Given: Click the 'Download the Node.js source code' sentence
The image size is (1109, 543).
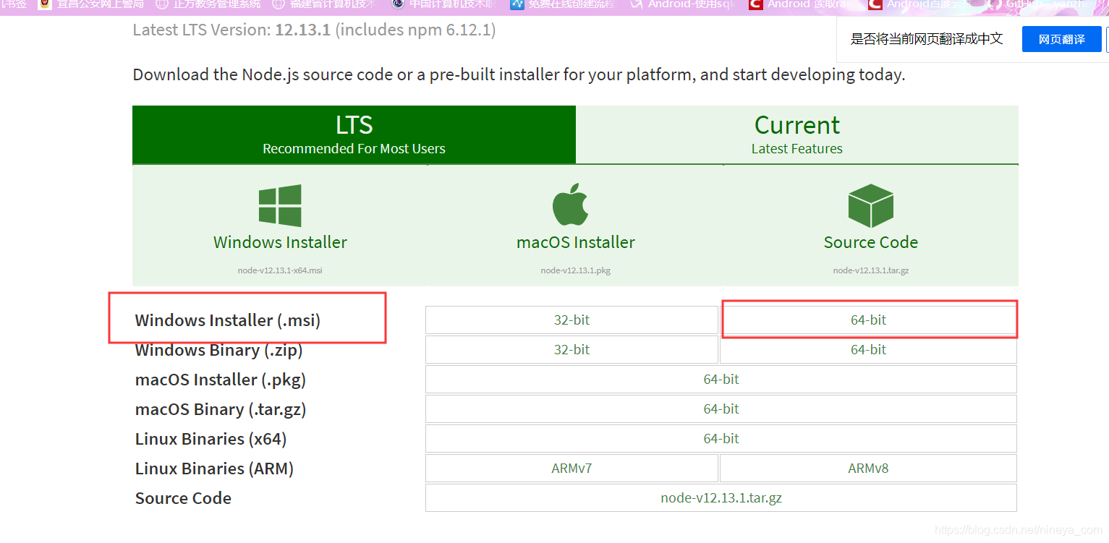Looking at the screenshot, I should click(519, 74).
